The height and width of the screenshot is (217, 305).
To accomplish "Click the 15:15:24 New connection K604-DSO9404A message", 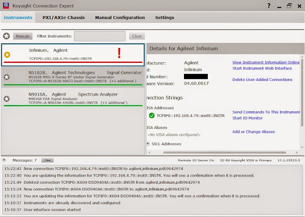I will pyautogui.click(x=97, y=189).
